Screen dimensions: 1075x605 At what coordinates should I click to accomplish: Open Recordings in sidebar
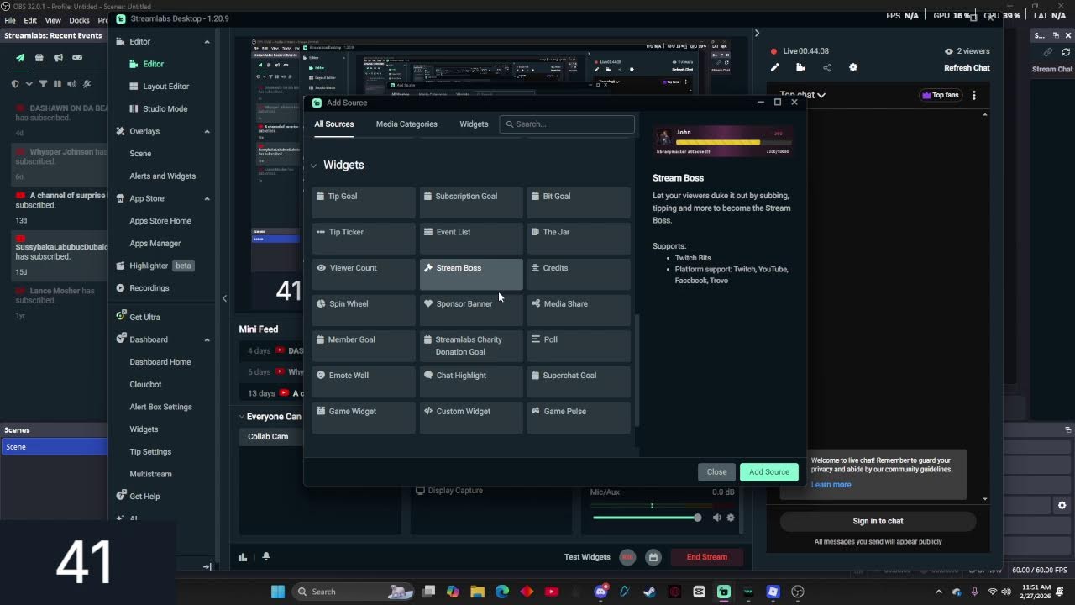click(143, 288)
